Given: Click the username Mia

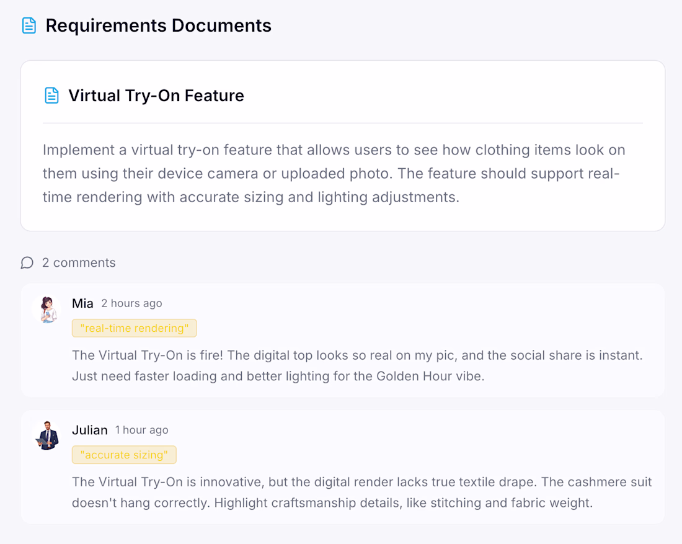Looking at the screenshot, I should click(82, 303).
